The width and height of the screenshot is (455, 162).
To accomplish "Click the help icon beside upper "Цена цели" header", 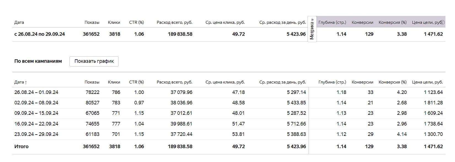I will [443, 22].
